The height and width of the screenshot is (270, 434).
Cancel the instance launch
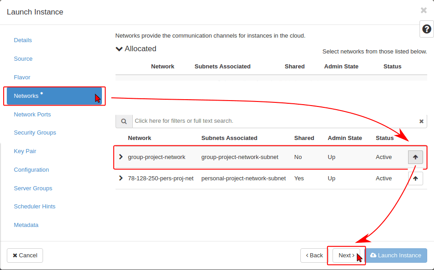pos(25,256)
